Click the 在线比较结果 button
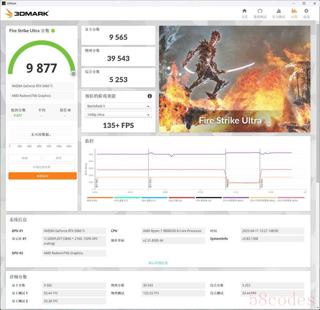The height and width of the screenshot is (310, 320). (x=42, y=167)
